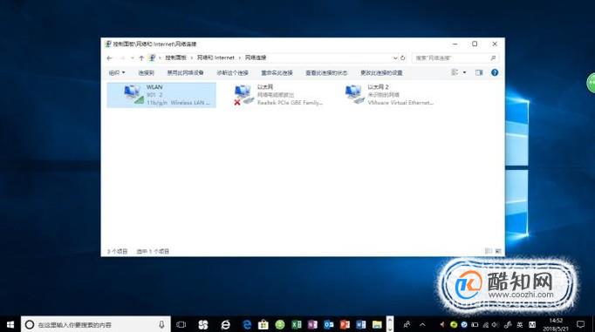
Task: Click 查看此连接的状态 in the toolbar
Action: [326, 73]
